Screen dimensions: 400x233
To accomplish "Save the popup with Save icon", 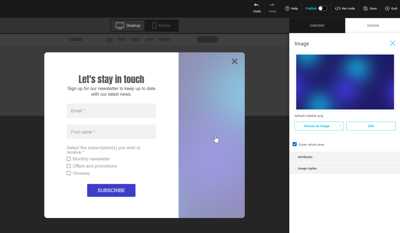I will click(365, 8).
